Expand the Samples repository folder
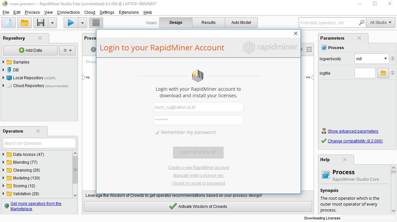Viewport: 397px width, 222px height. pyautogui.click(x=4, y=62)
